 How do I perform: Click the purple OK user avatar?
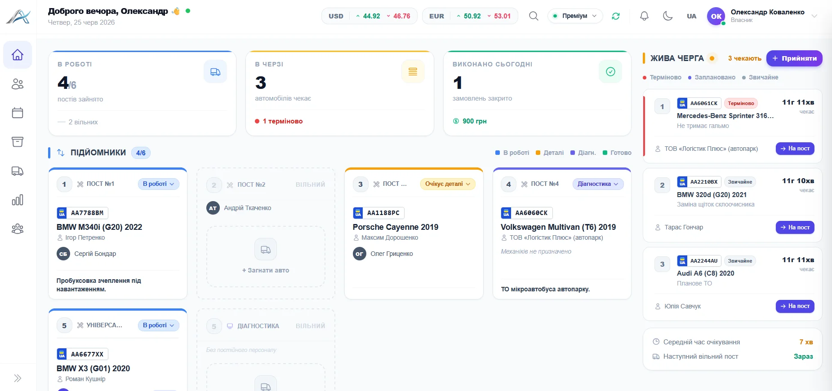[716, 16]
